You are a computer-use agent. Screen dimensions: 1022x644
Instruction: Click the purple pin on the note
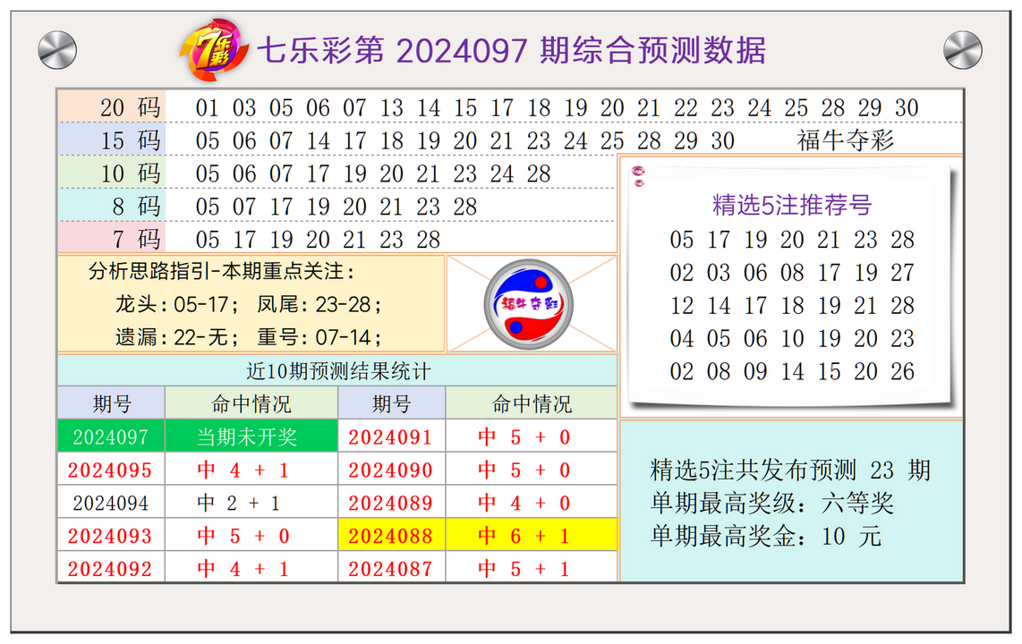click(639, 176)
